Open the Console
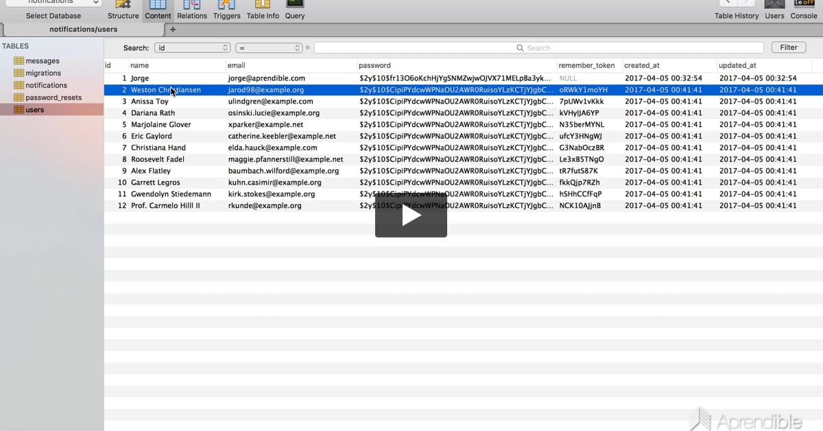 click(804, 10)
